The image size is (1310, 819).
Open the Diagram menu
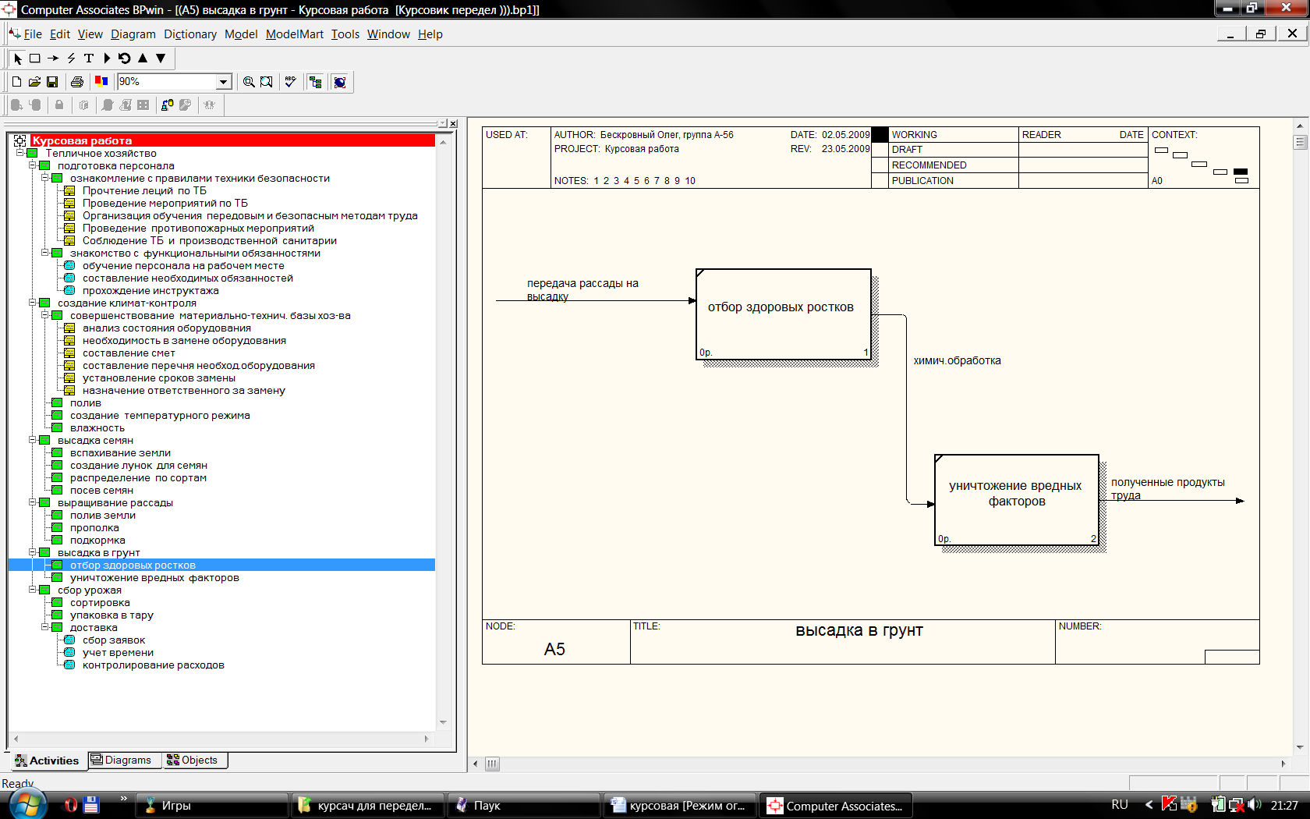point(133,34)
